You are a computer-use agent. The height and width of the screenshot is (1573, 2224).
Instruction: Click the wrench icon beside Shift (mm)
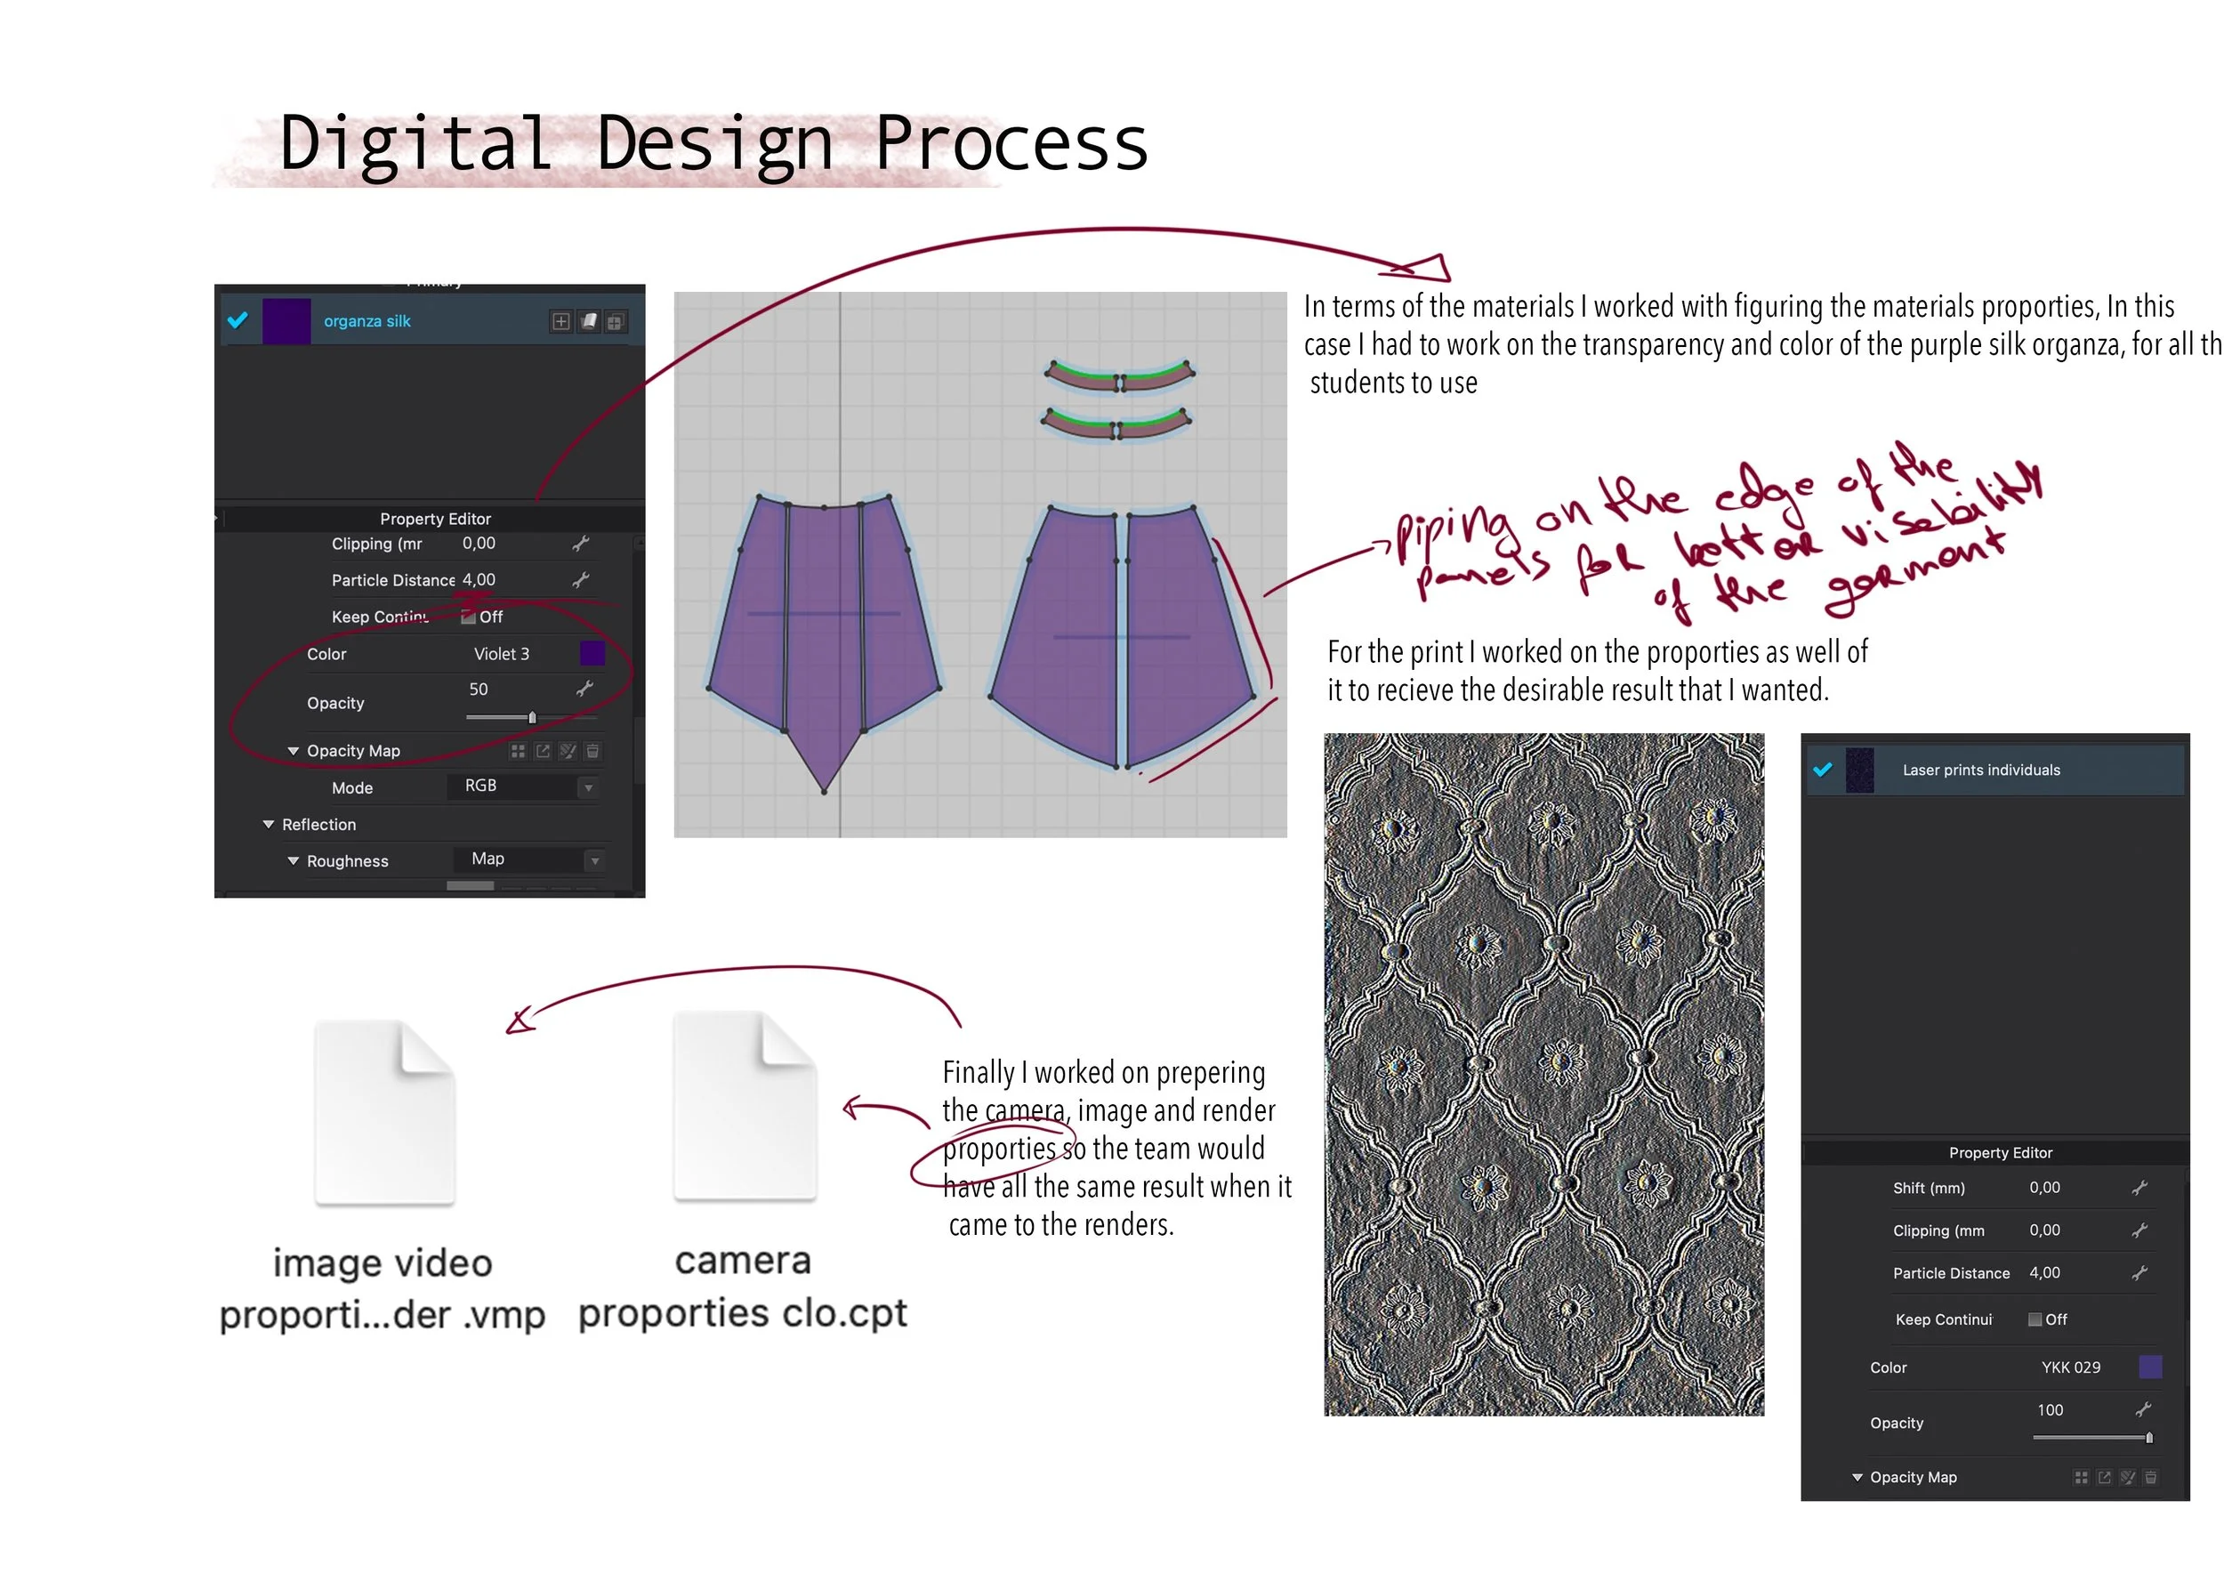[2139, 1188]
